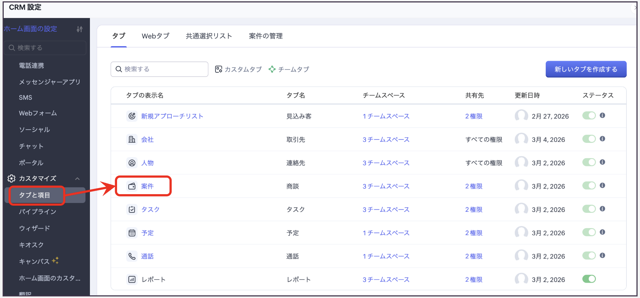Disable the 案件 tab status toggle

tap(589, 186)
